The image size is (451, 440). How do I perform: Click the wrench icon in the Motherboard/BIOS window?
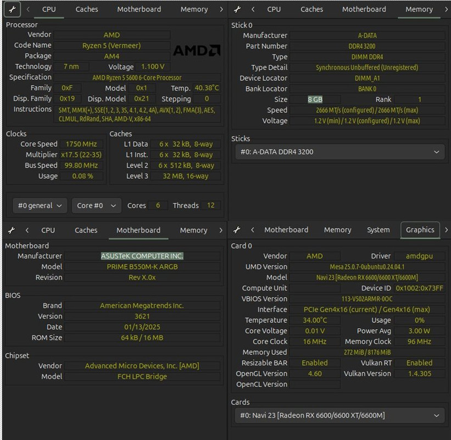(x=12, y=230)
